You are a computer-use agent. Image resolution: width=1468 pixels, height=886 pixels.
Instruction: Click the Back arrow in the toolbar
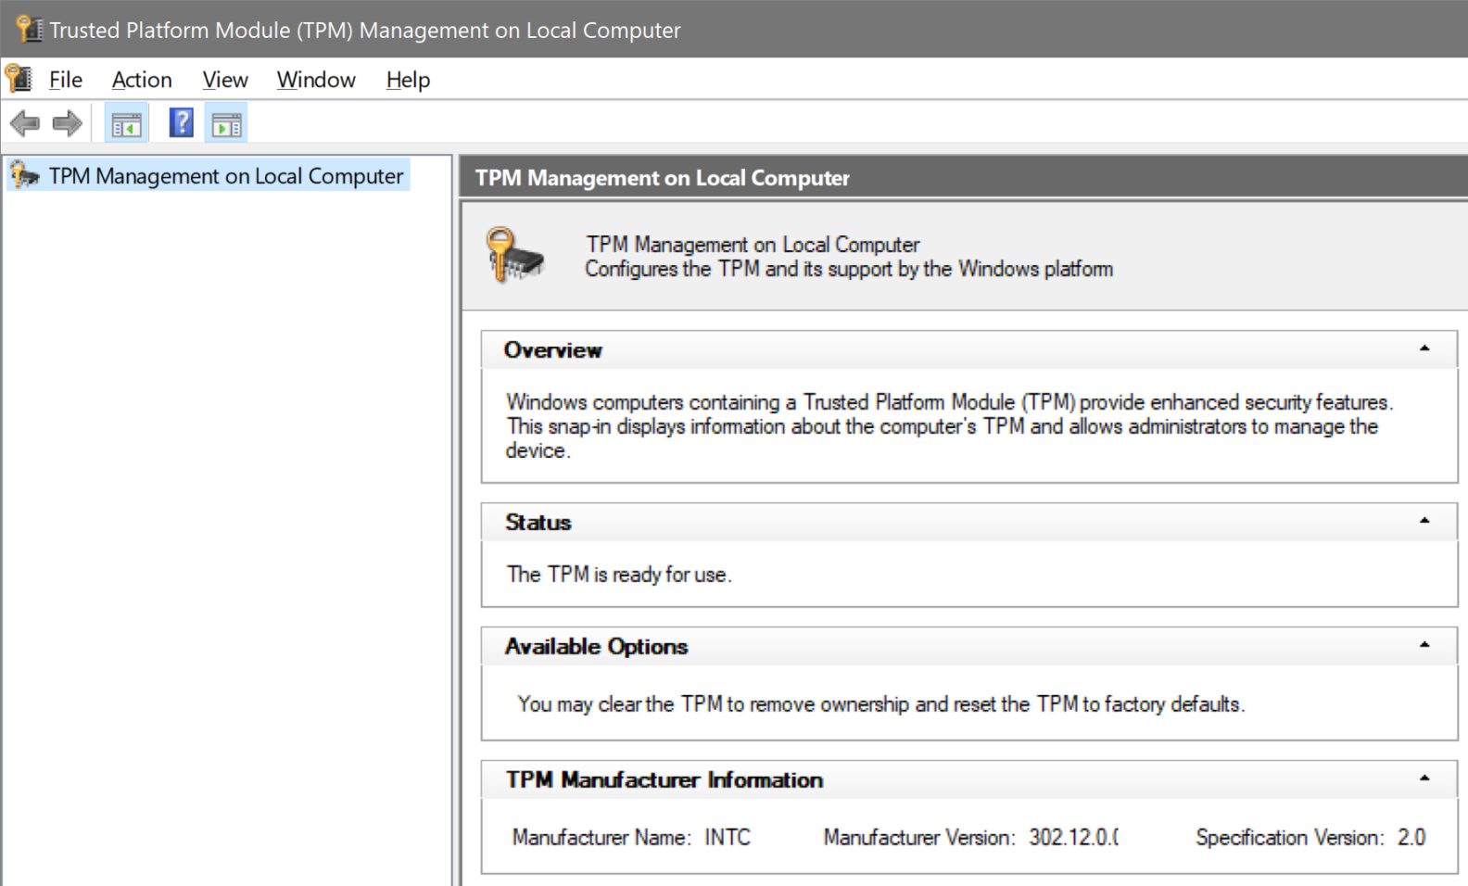click(25, 123)
